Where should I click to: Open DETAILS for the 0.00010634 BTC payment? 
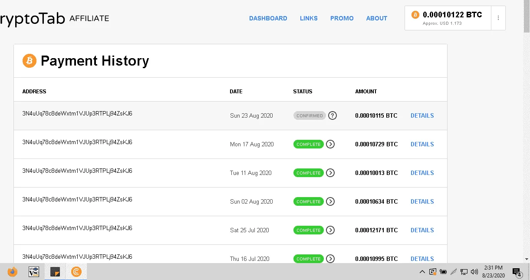[x=422, y=201]
